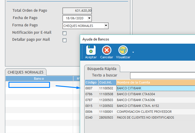This screenshot has width=195, height=133.
Task: Select the BANCO CITIBANK row 0007
Action: click(140, 88)
